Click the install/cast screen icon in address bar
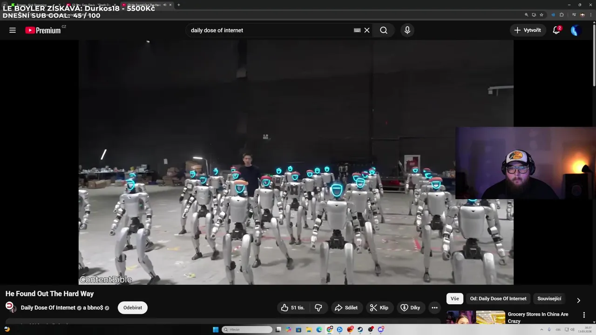Viewport: 596px width, 335px height. pyautogui.click(x=534, y=15)
